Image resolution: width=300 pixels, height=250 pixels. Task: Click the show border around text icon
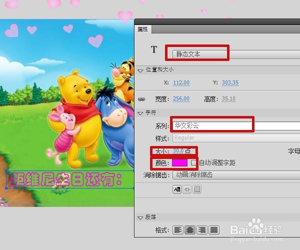click(197, 189)
